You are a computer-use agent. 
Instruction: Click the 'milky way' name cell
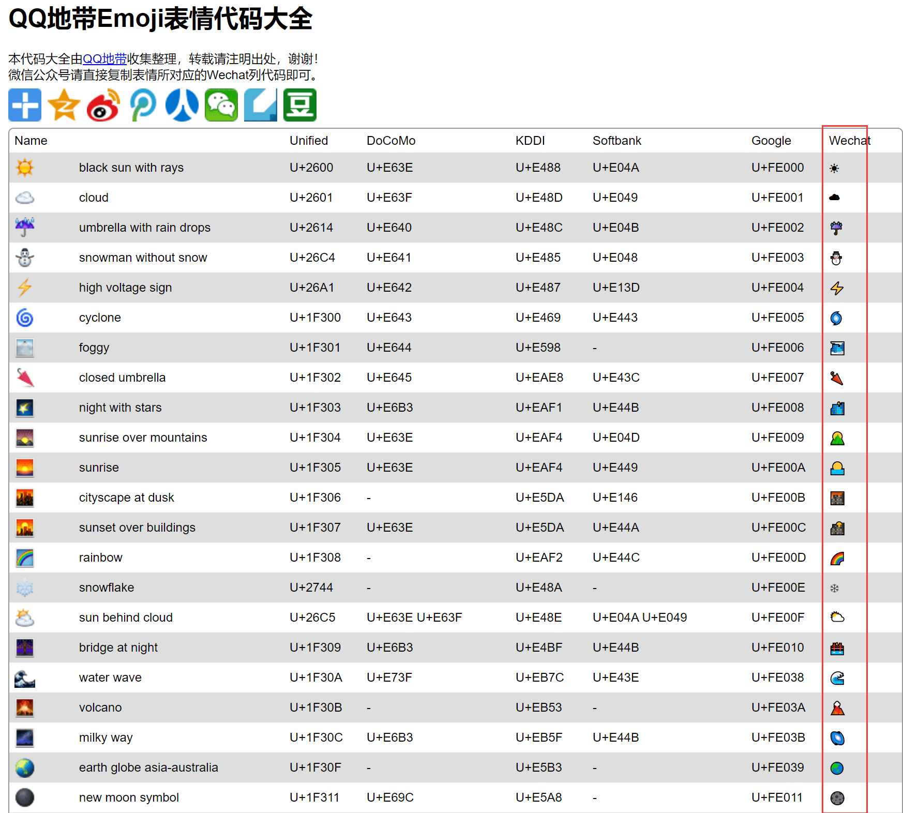pos(106,737)
